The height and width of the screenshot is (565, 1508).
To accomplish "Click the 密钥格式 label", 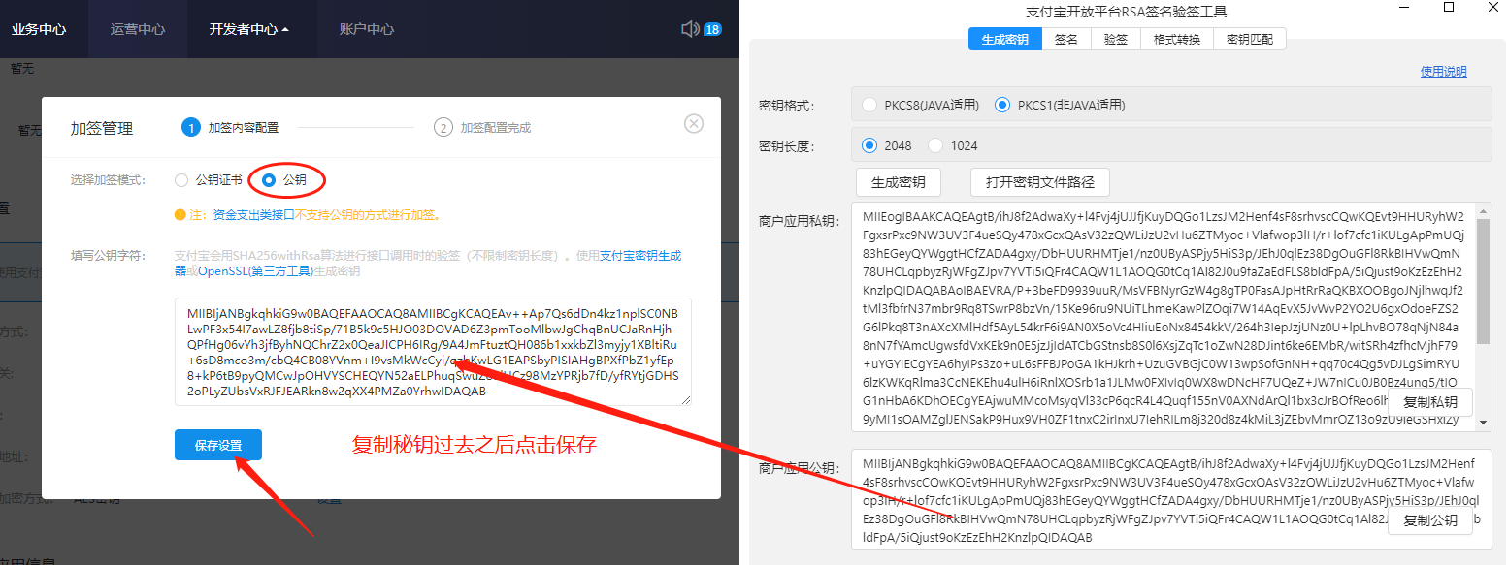I will (x=787, y=105).
